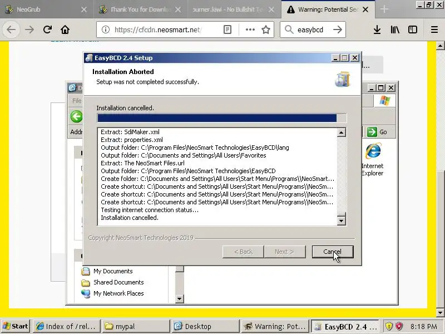Open My Network Places in sidebar
The width and height of the screenshot is (445, 334).
coord(112,293)
